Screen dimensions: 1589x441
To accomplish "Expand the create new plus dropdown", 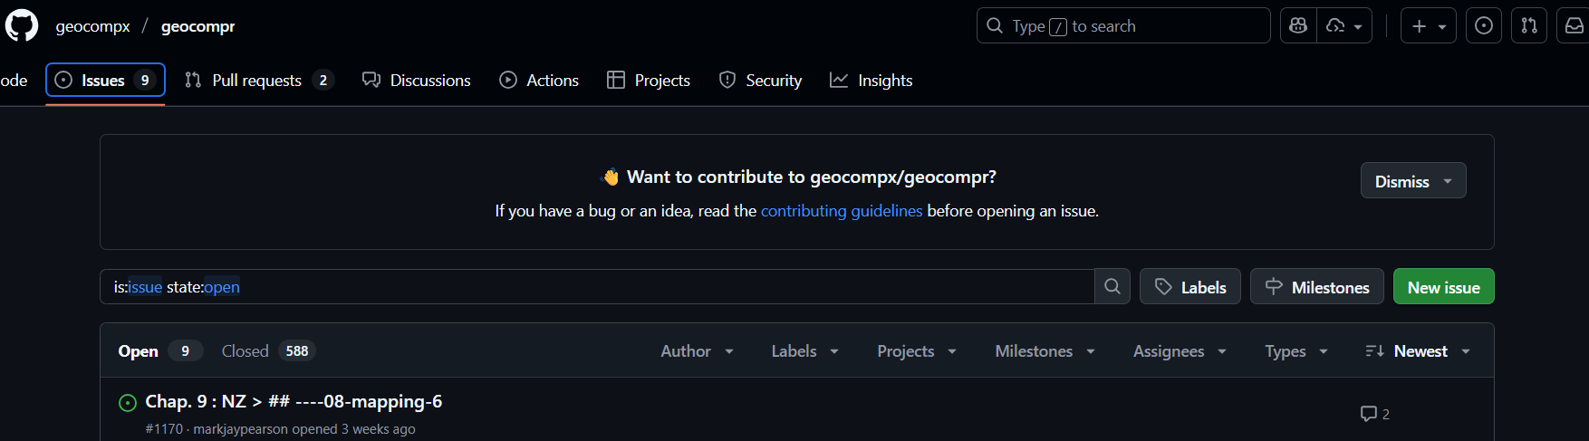I will click(x=1429, y=26).
